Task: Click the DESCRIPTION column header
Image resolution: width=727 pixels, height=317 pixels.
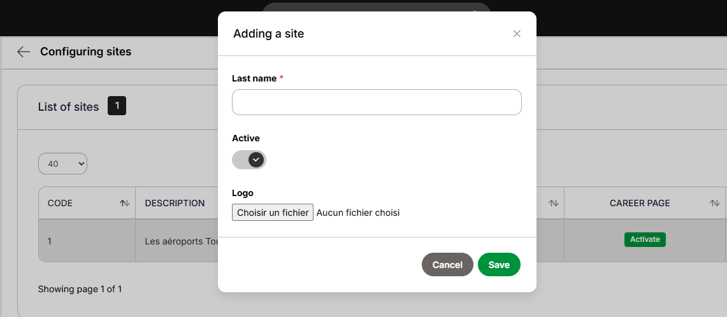Action: coord(175,203)
